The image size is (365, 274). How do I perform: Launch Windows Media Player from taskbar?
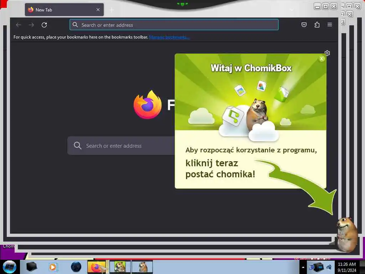(x=53, y=267)
